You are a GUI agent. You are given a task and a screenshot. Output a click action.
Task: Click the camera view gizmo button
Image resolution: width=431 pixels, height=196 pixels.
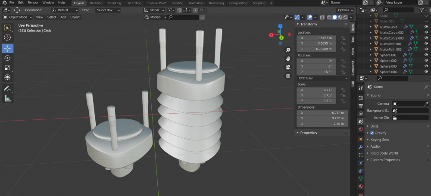point(288,67)
